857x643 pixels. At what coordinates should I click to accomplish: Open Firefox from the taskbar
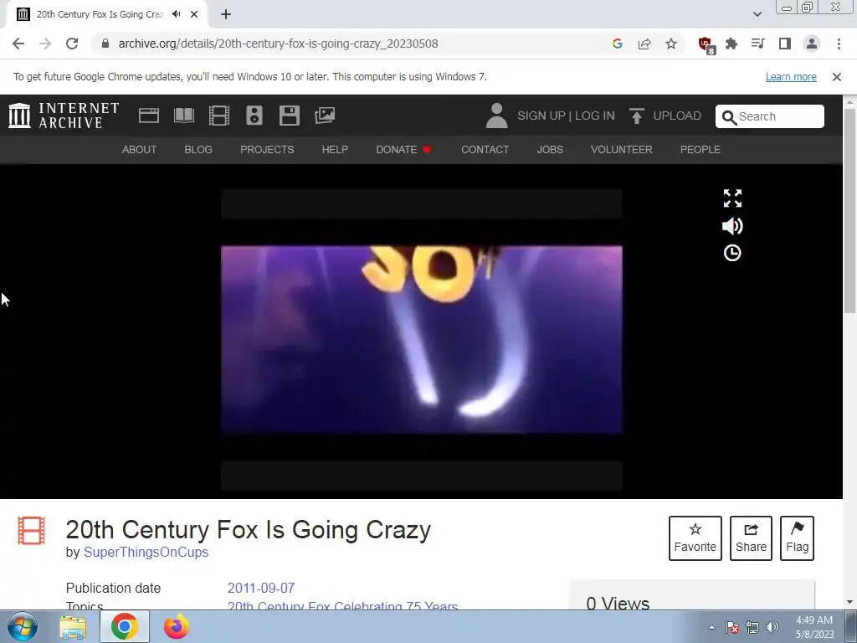pyautogui.click(x=177, y=626)
